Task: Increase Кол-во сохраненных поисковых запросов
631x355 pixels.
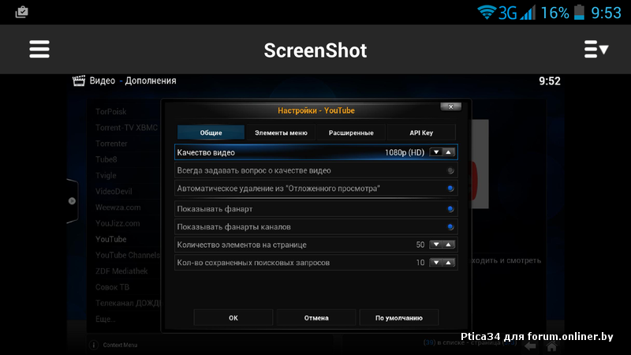Action: (x=448, y=263)
